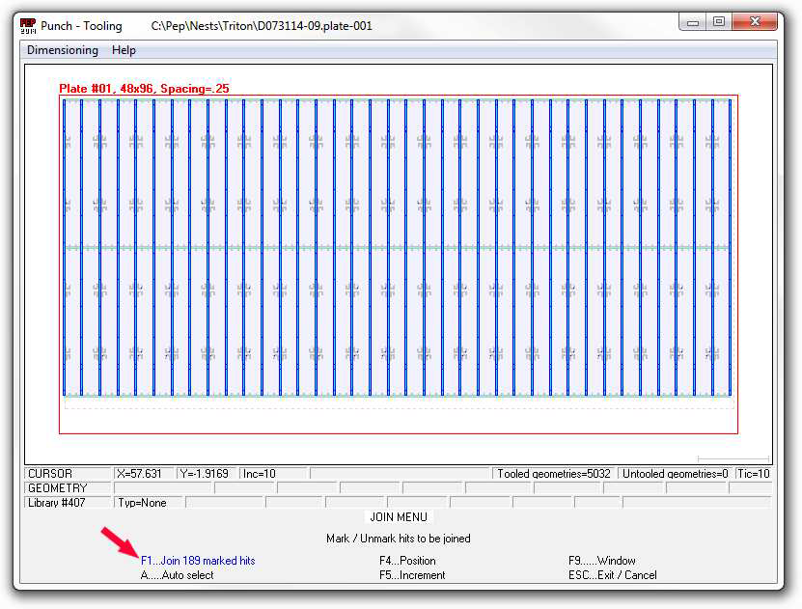Viewport: 802px width, 609px height.
Task: Minimize the Punch - Tooling window
Action: tap(693, 22)
